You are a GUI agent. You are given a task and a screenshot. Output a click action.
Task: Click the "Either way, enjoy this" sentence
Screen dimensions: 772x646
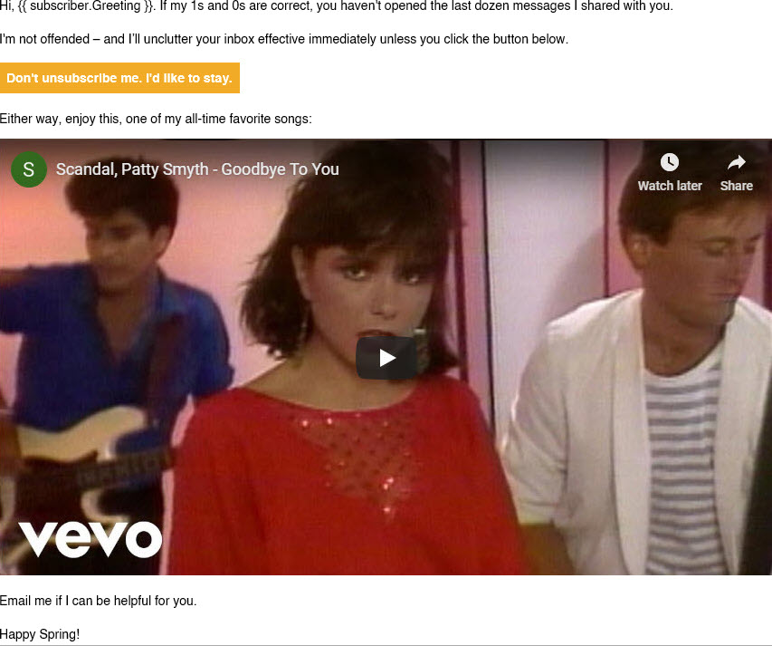[156, 119]
